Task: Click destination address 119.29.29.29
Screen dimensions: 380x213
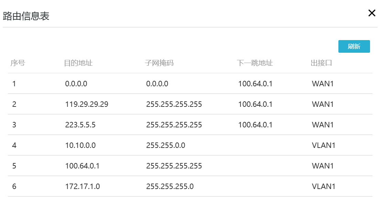Action: point(87,104)
